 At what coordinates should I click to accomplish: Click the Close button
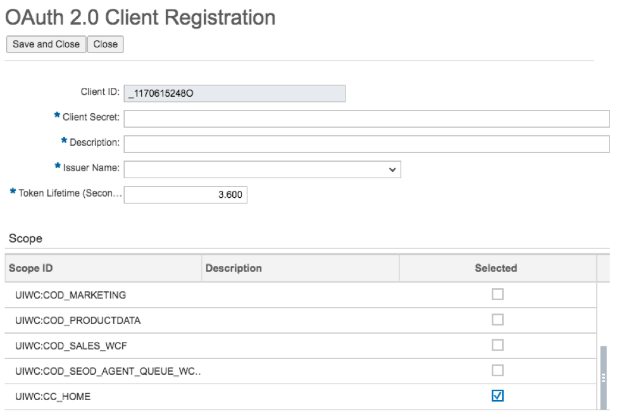(106, 44)
